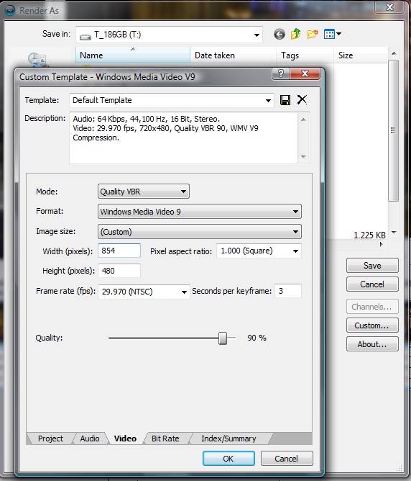Open the Mode dropdown showing Quality VBR

click(x=144, y=192)
